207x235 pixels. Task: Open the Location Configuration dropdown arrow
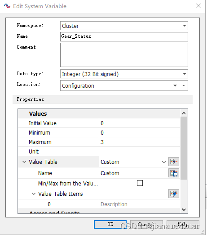175,86
